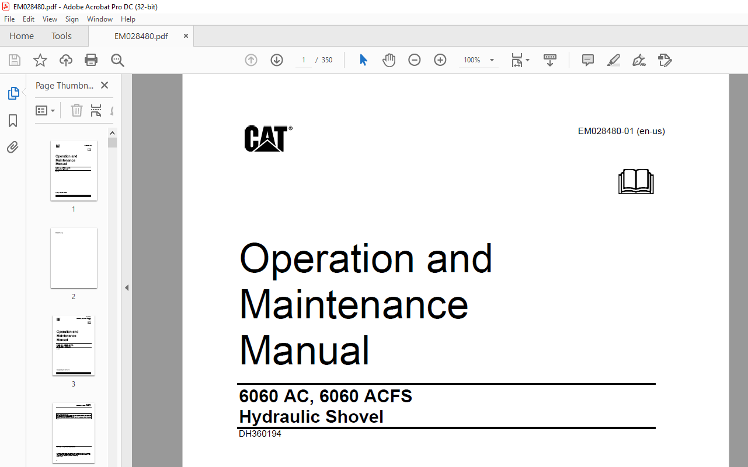Open the Edit menu
Screen dimensions: 748x467
coord(29,19)
